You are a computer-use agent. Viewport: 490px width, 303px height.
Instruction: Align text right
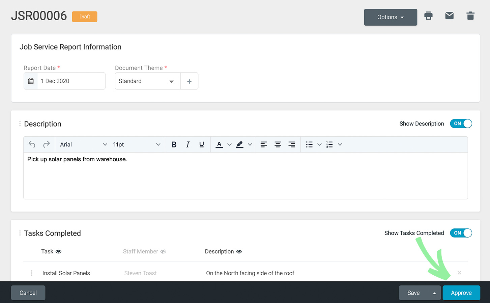[x=291, y=144]
